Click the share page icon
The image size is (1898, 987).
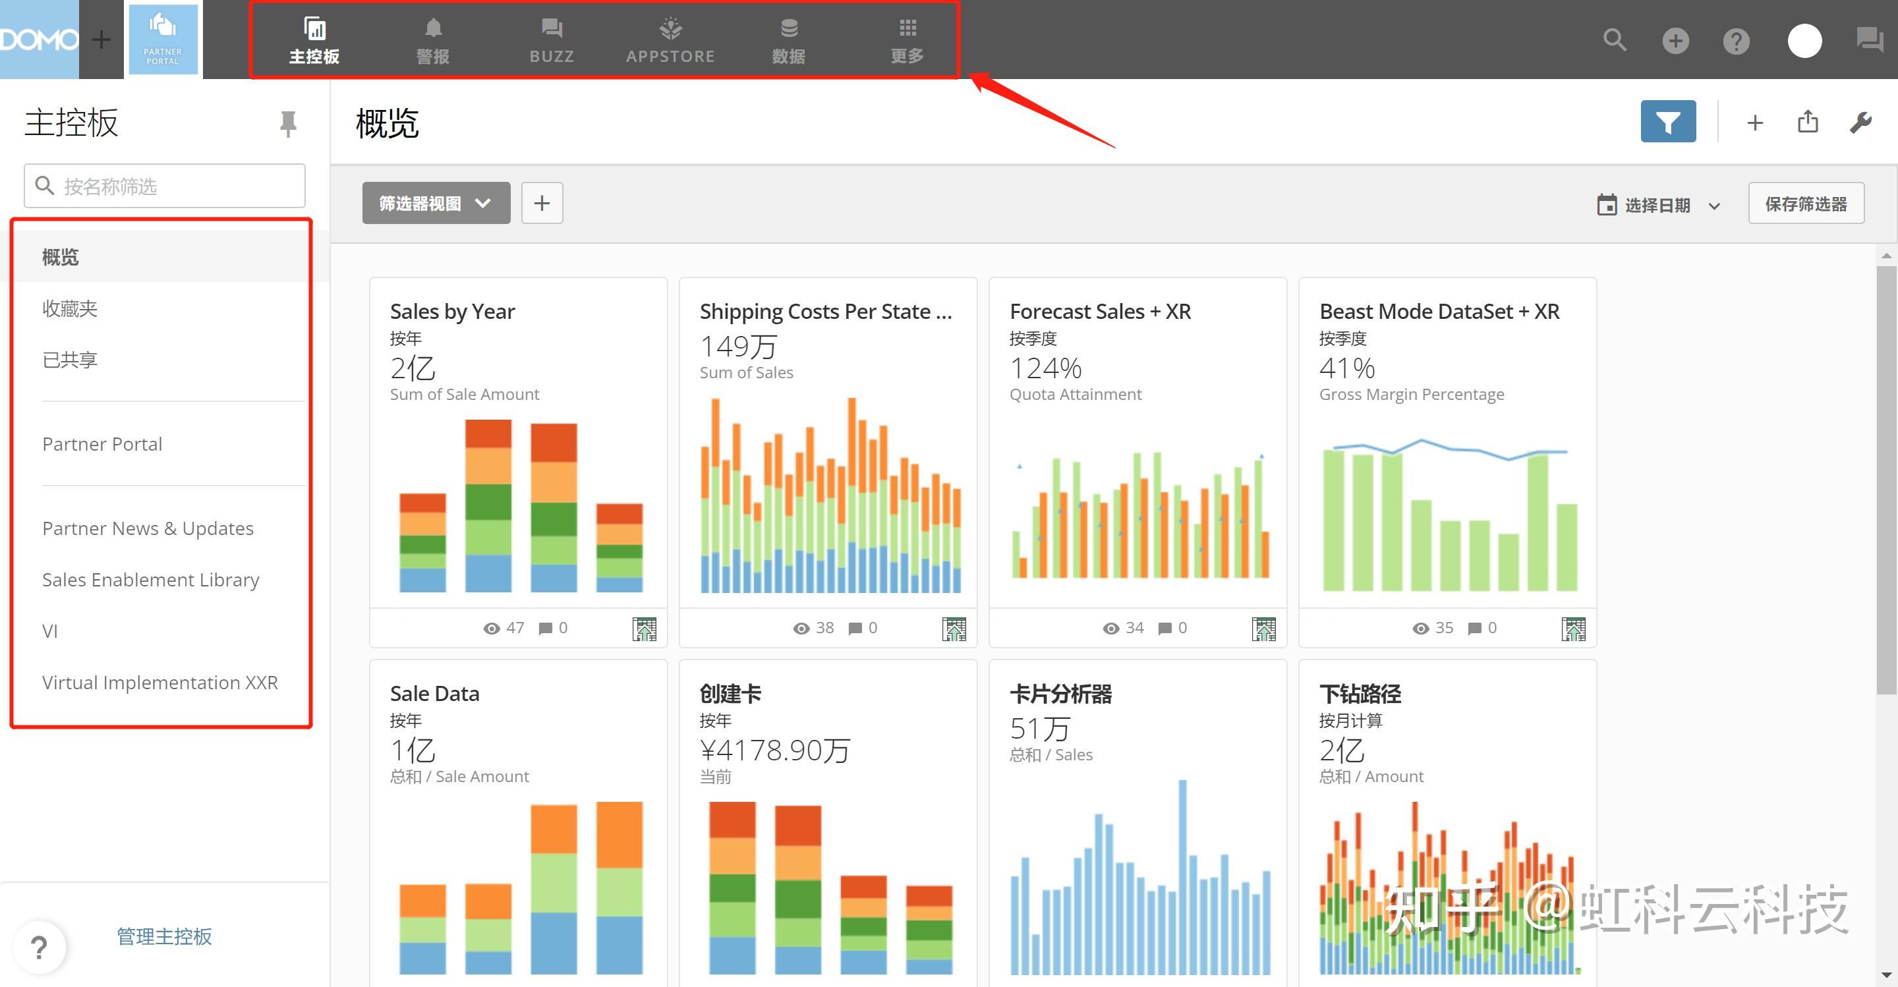pos(1807,123)
